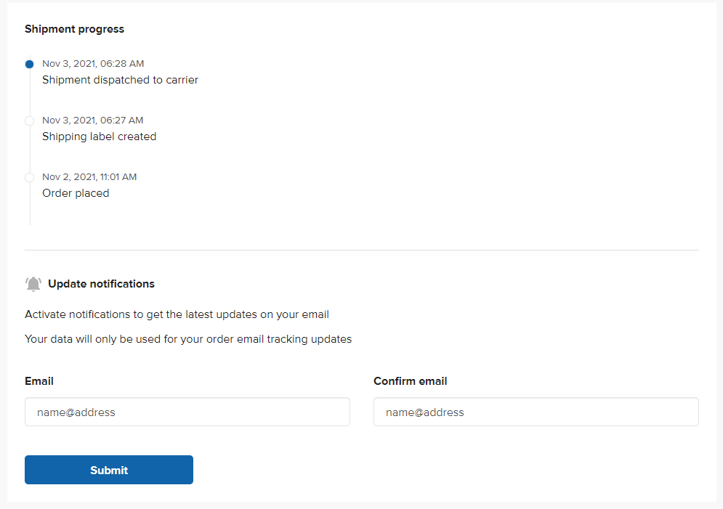
Task: Select the filled blue timeline dot
Action: (x=29, y=64)
